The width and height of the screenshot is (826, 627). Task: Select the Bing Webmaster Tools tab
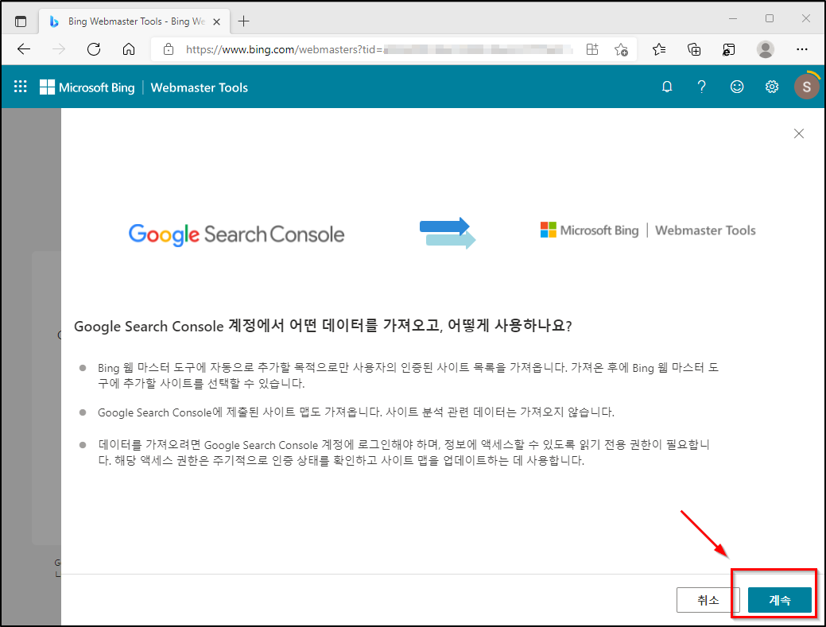134,21
